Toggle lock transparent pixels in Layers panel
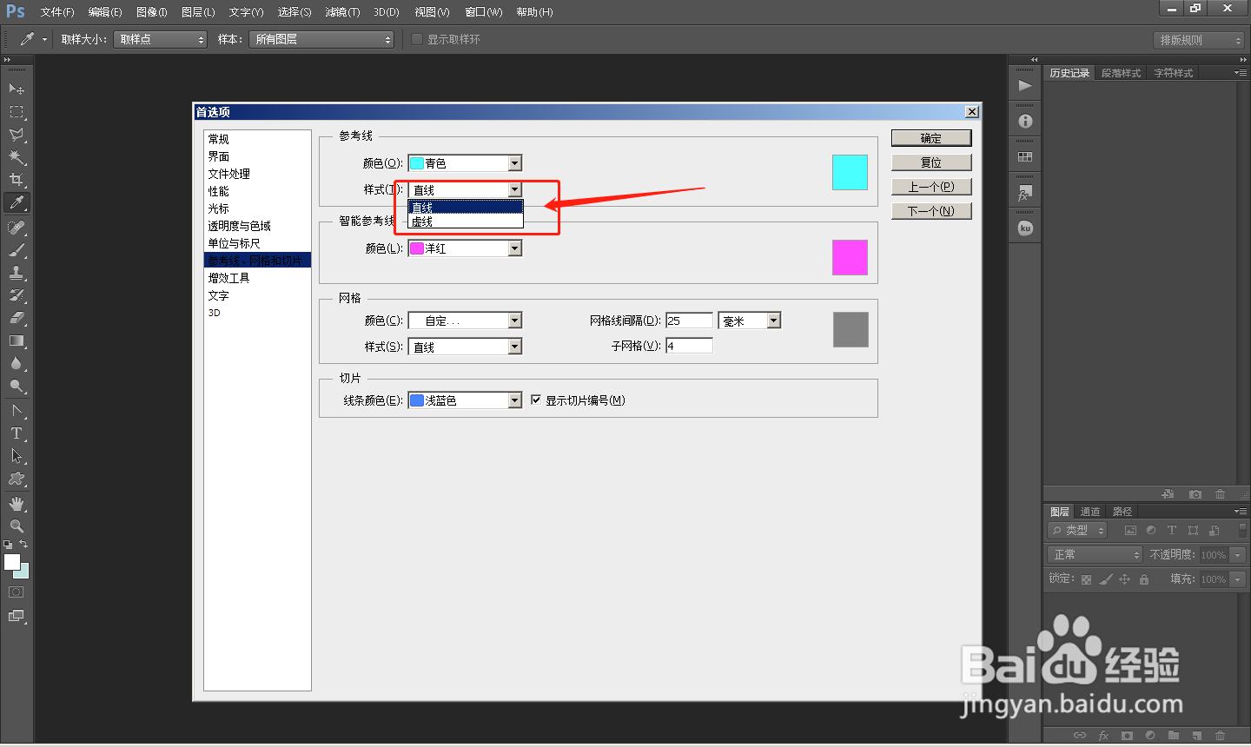This screenshot has width=1251, height=747. click(1086, 579)
